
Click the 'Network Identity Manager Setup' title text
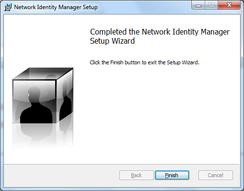coord(56,7)
